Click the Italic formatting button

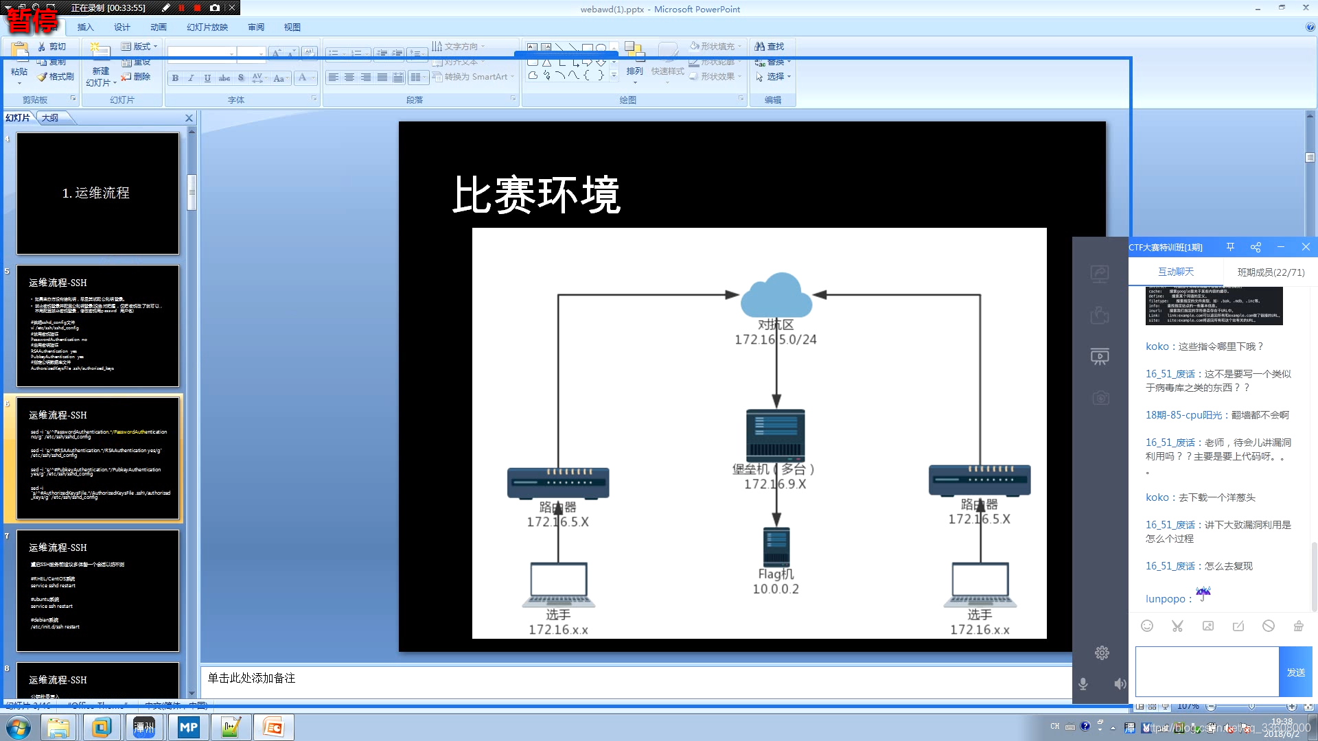coord(191,78)
